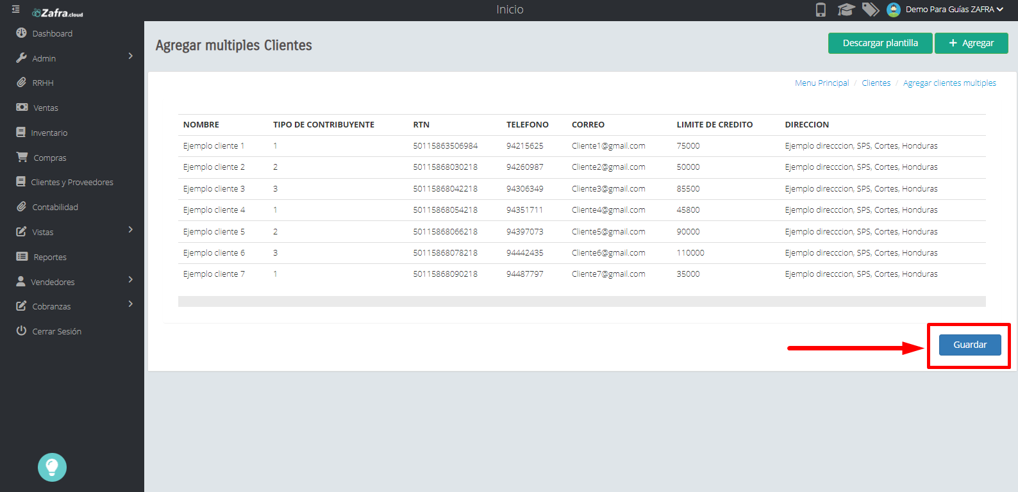1018x492 pixels.
Task: Click the Contabilidad paperclip icon
Action: point(21,206)
